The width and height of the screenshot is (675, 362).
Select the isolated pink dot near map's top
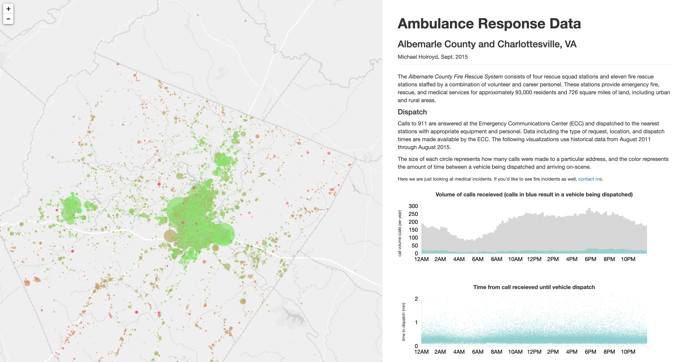point(118,64)
